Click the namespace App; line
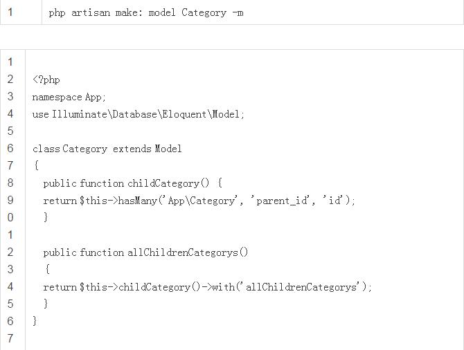Viewport: 464px width, 350px height. pyautogui.click(x=69, y=97)
